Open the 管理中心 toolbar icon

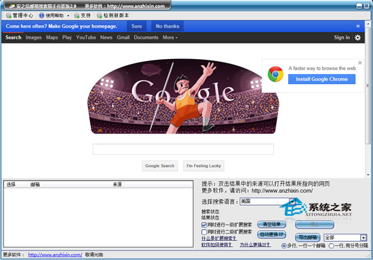tap(9, 16)
